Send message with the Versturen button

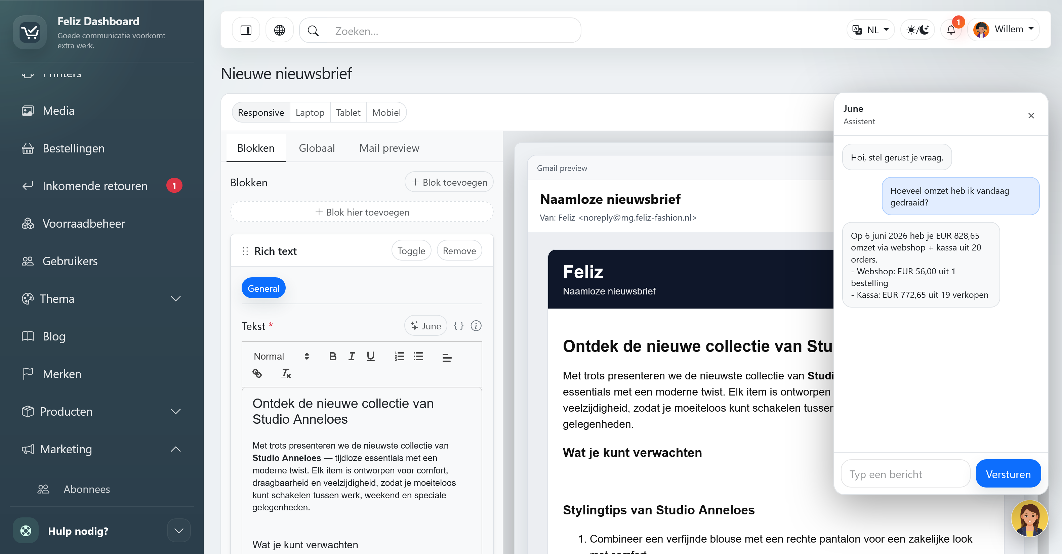pyautogui.click(x=1008, y=474)
